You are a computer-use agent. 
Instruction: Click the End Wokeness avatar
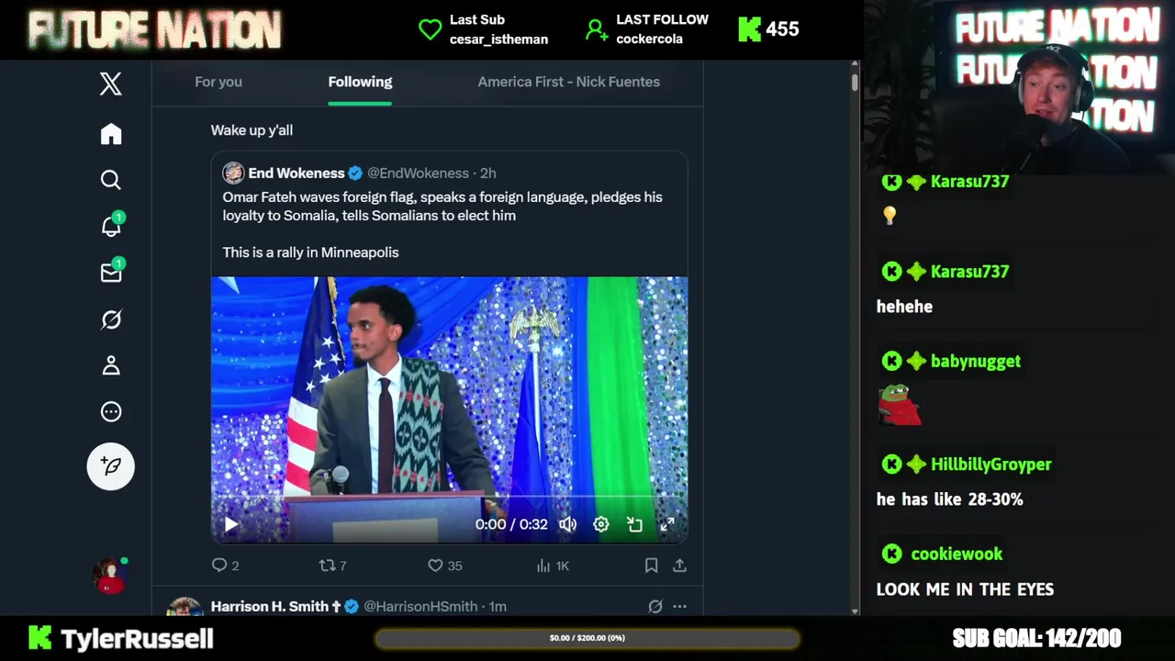pos(233,173)
